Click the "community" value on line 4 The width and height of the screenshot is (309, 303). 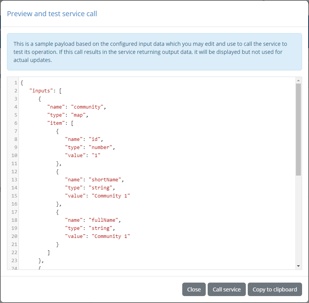87,107
